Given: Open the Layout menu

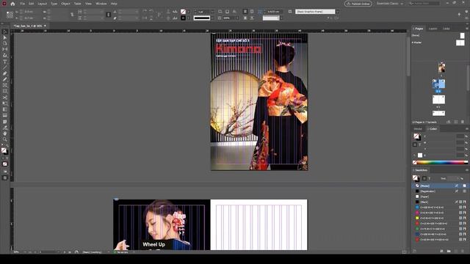Looking at the screenshot, I should click(43, 4).
